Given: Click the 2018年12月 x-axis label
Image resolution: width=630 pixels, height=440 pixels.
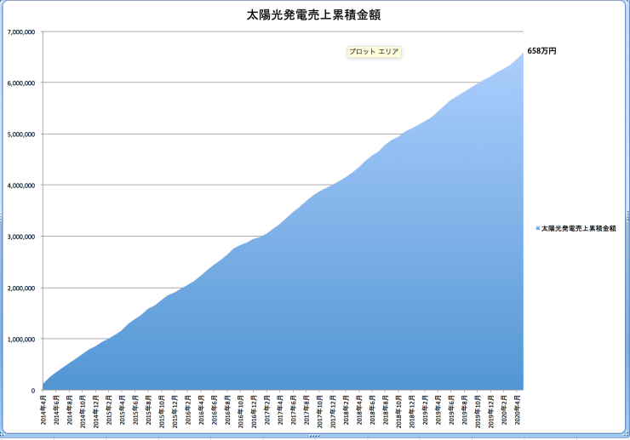Looking at the screenshot, I should [x=412, y=411].
